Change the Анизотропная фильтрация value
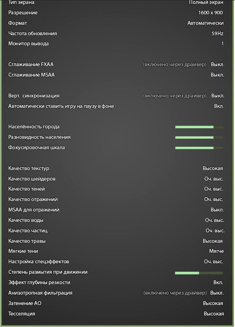The height and width of the screenshot is (327, 235). coord(217,293)
